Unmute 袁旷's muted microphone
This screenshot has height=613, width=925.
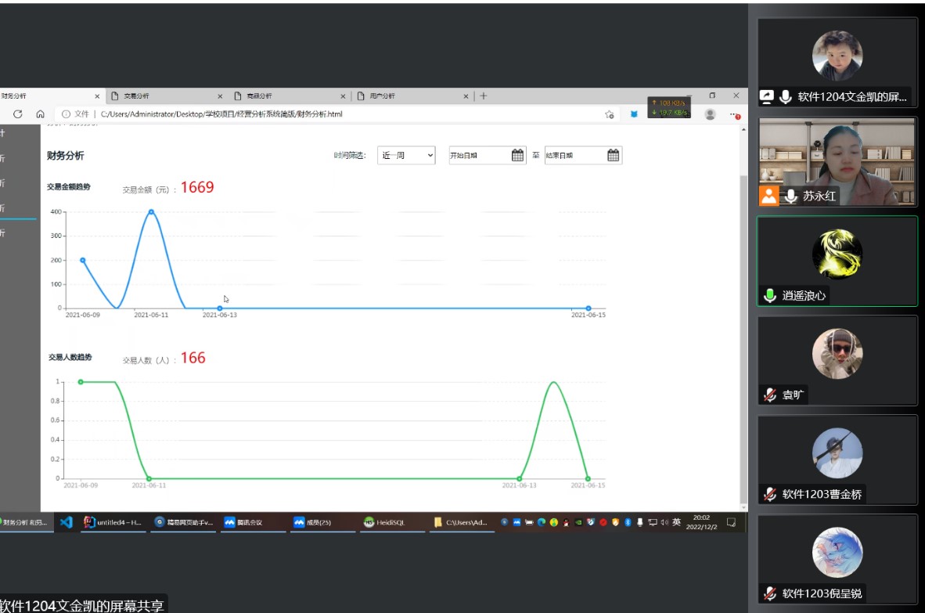(x=770, y=395)
